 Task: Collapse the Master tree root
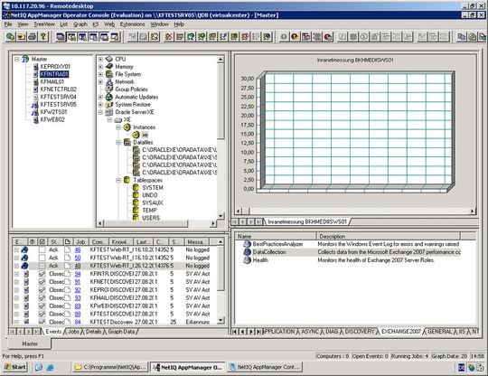point(17,59)
